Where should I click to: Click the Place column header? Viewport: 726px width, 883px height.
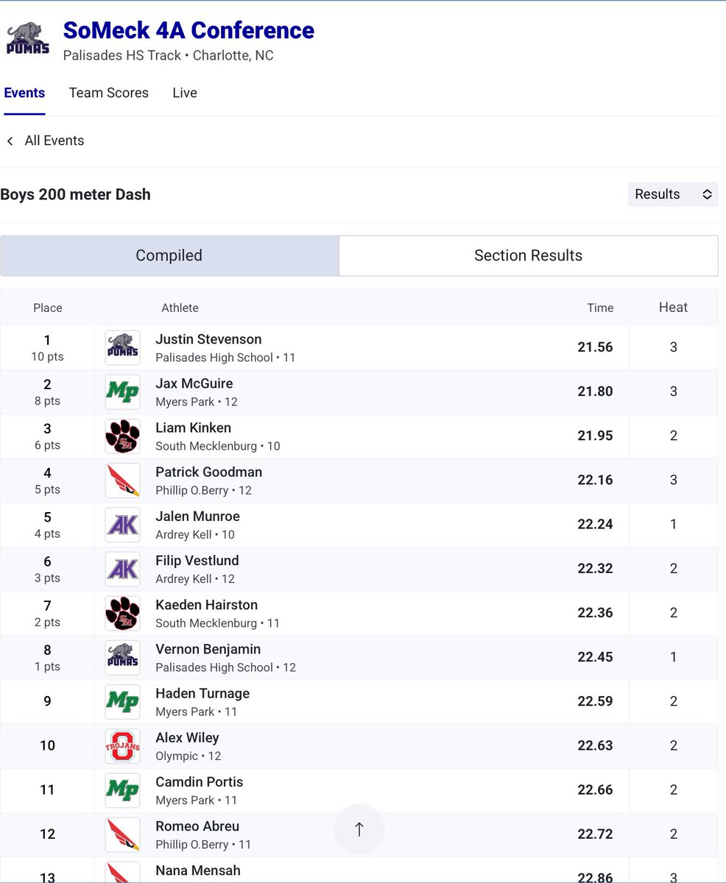coord(48,308)
